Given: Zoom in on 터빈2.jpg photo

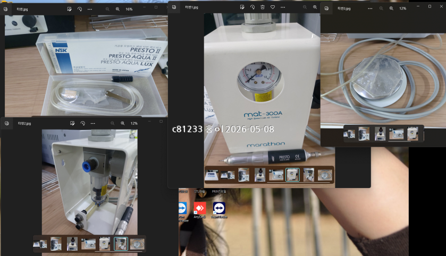Looking at the screenshot, I should (x=123, y=123).
